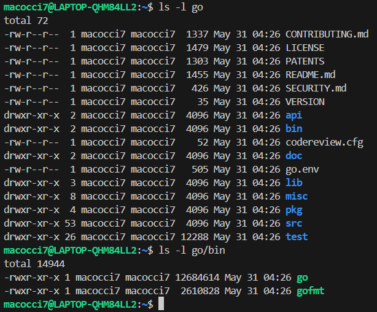Viewport: 377px width, 312px height.
Task: Select the README.md filename text
Action: (311, 75)
